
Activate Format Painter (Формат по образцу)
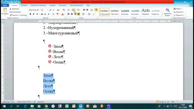click(x=18, y=15)
